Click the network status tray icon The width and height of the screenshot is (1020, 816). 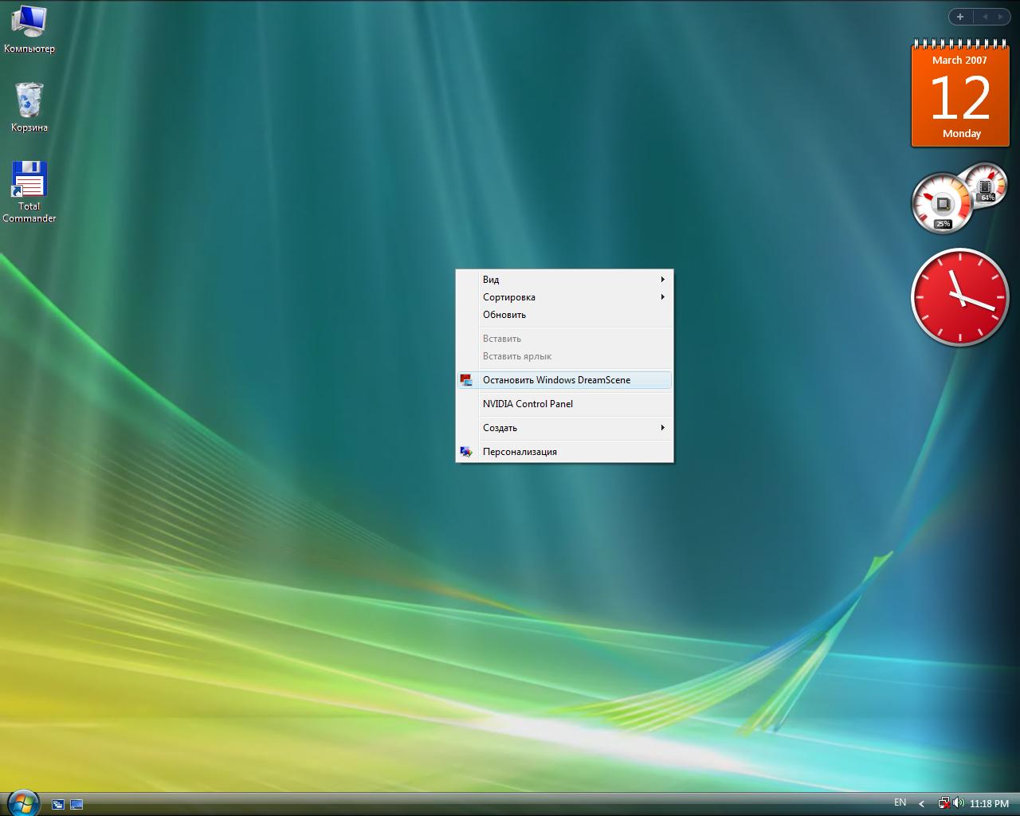click(x=944, y=803)
